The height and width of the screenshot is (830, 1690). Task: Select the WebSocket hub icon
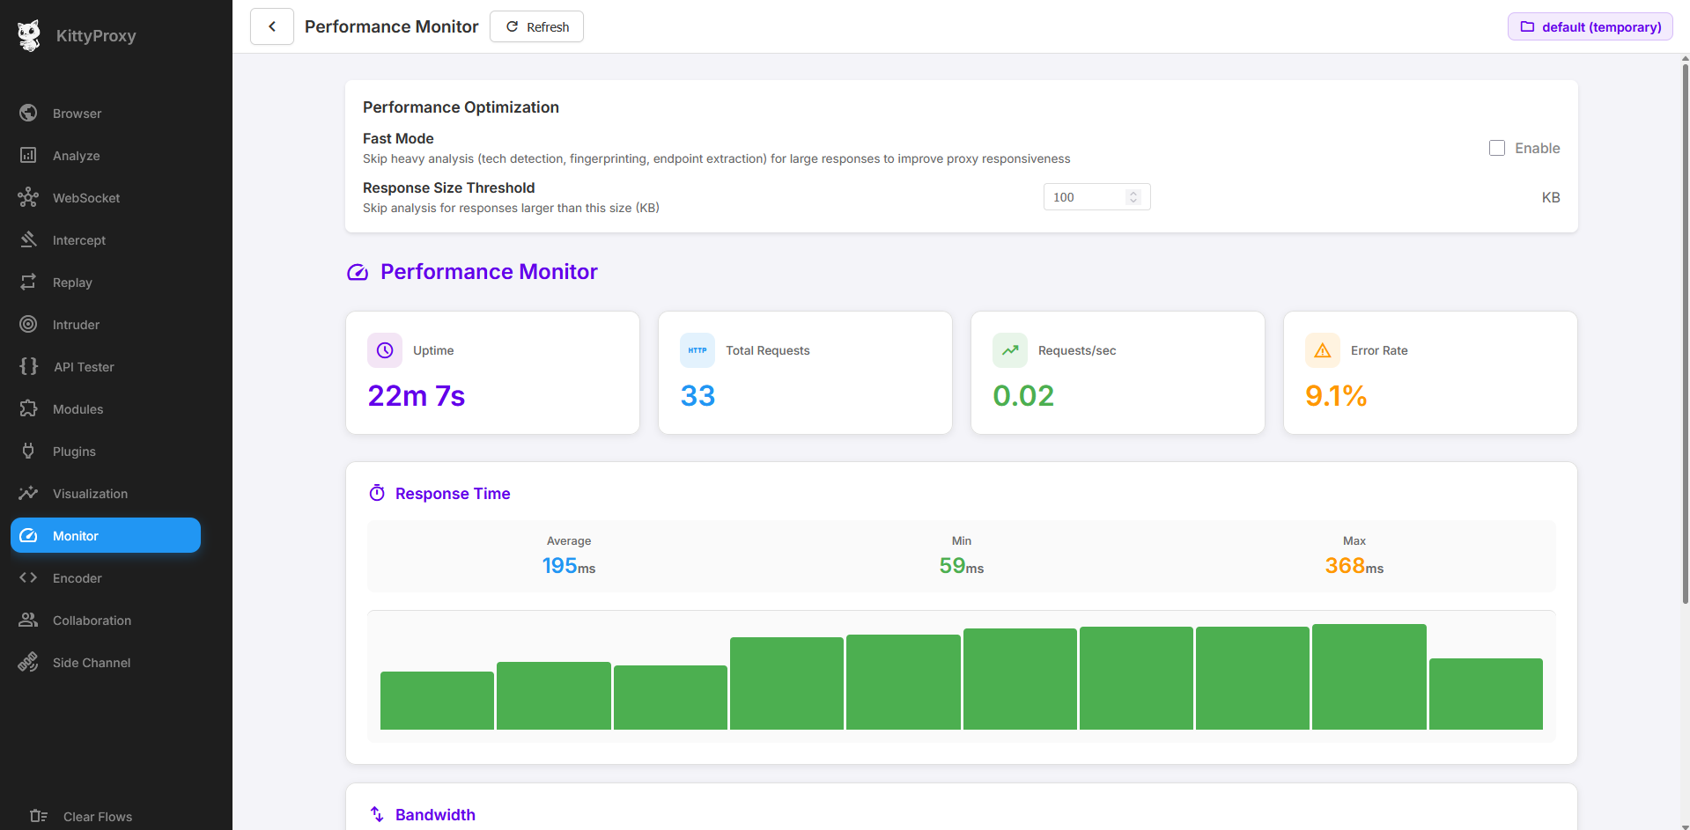pos(28,197)
